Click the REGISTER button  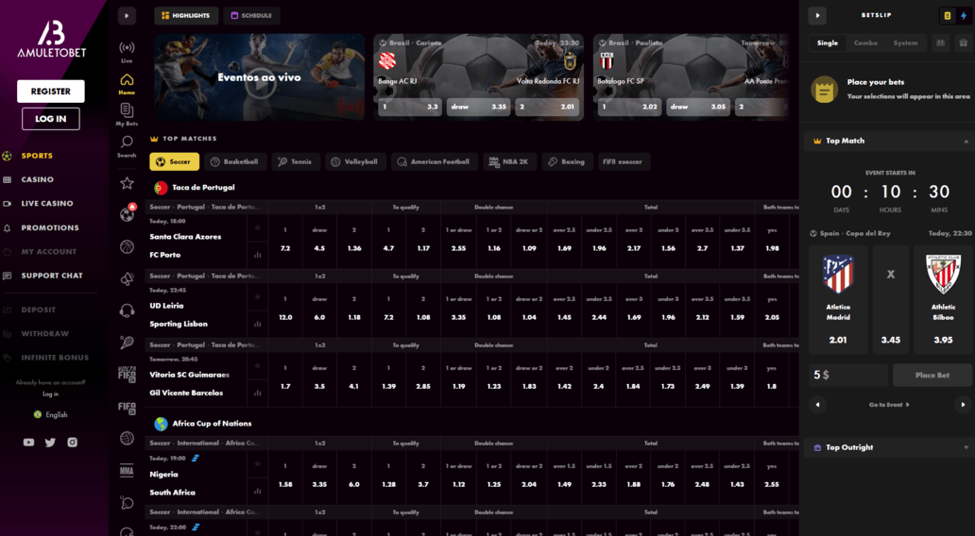coord(51,92)
